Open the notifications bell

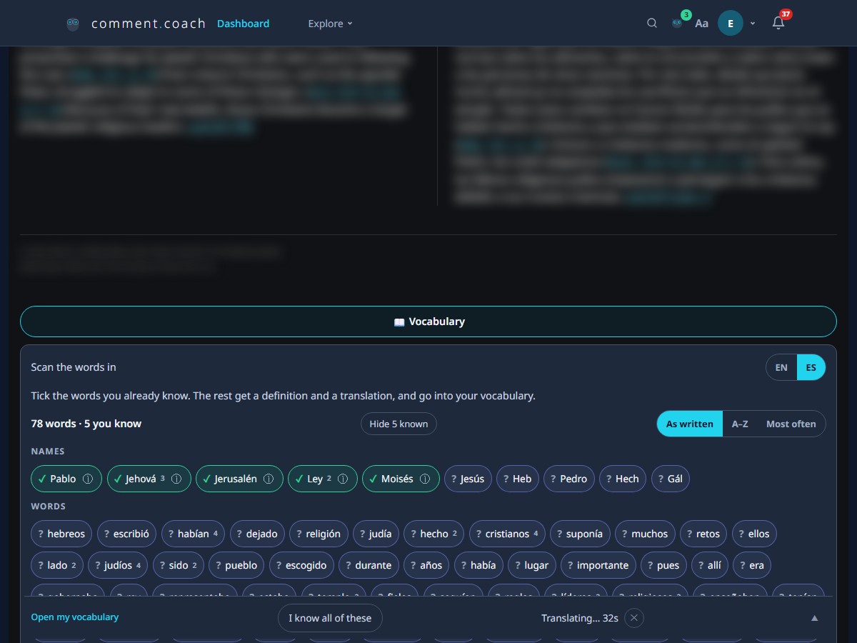click(778, 24)
